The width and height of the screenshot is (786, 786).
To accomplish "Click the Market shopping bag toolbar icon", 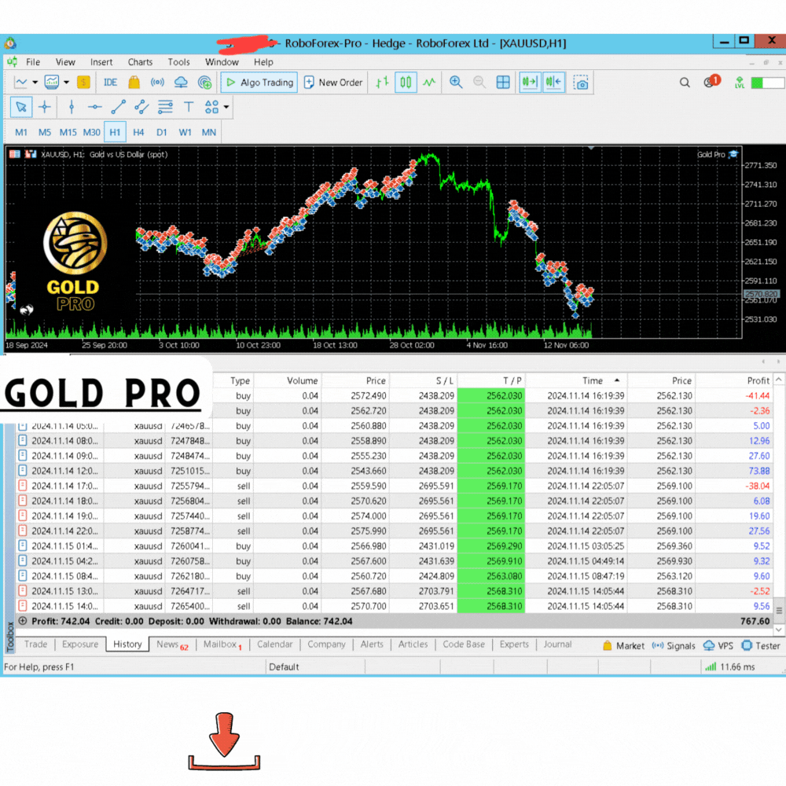I will 134,83.
